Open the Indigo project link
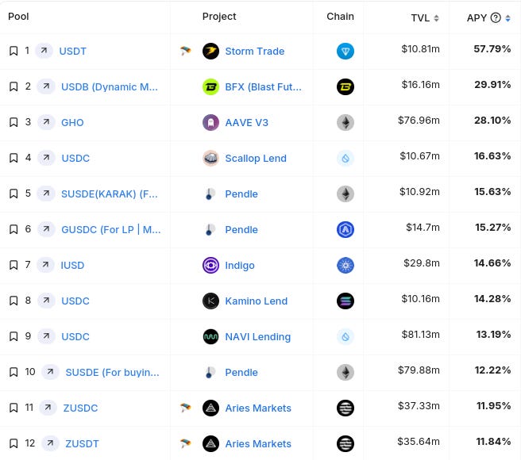The height and width of the screenshot is (460, 521). [x=240, y=265]
